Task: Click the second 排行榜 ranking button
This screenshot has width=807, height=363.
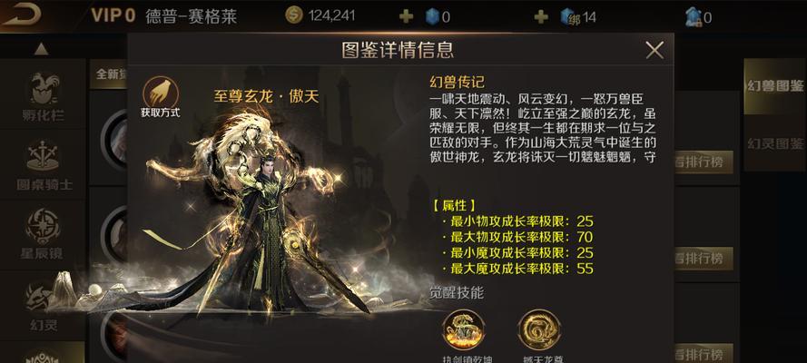Action: click(703, 257)
